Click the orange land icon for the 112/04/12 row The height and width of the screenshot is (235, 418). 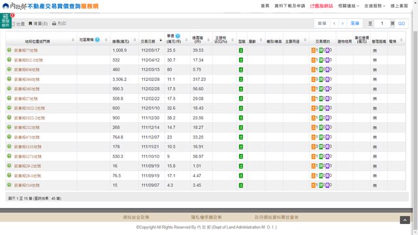point(313,60)
